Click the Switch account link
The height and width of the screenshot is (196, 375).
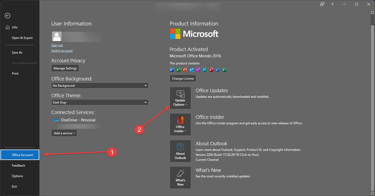tap(62, 51)
